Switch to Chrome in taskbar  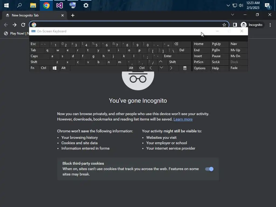pyautogui.click(x=46, y=5)
